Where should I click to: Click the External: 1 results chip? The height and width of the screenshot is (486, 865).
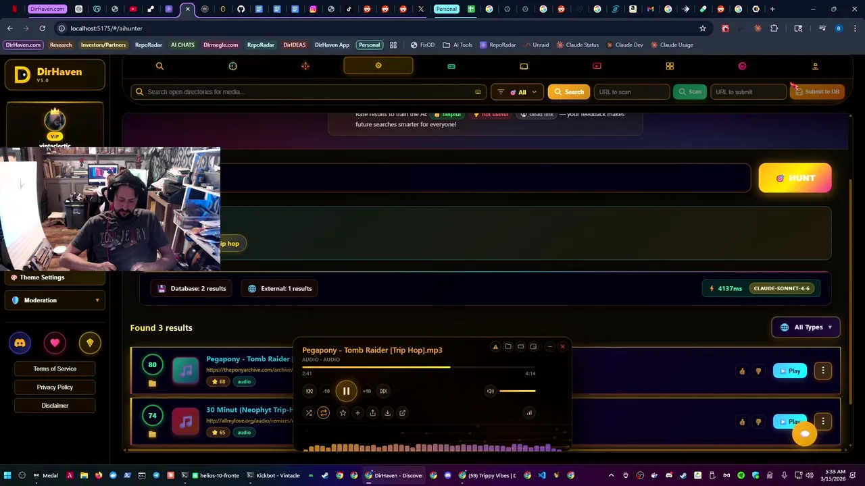pyautogui.click(x=280, y=289)
